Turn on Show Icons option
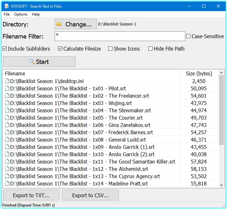Screen dimensions: 227x209 point(110,49)
